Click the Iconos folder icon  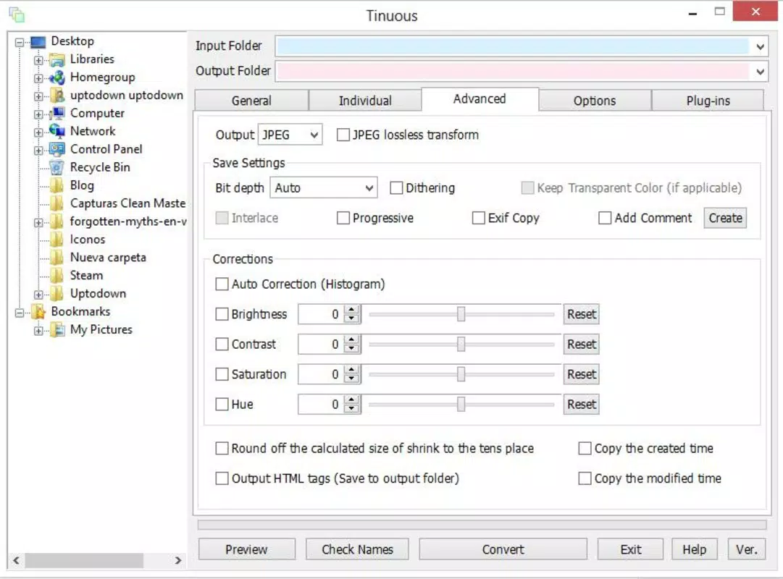click(x=57, y=240)
